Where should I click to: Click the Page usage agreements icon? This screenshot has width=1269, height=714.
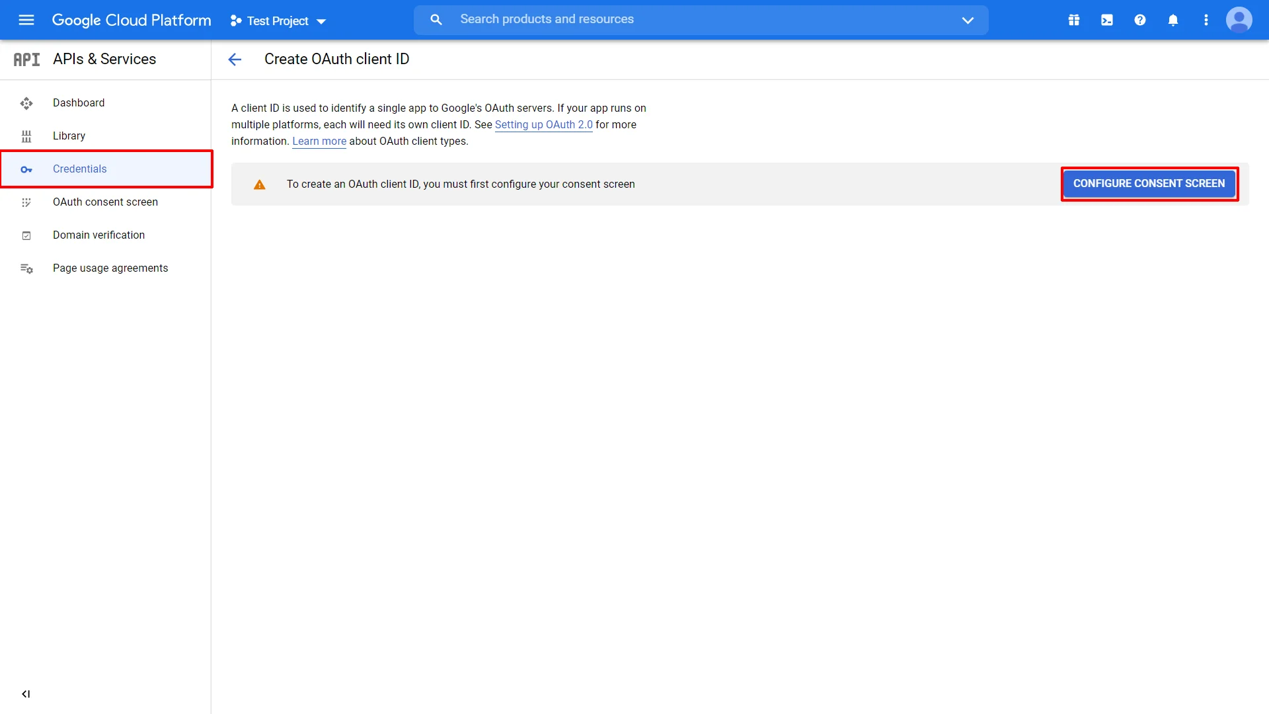point(25,268)
